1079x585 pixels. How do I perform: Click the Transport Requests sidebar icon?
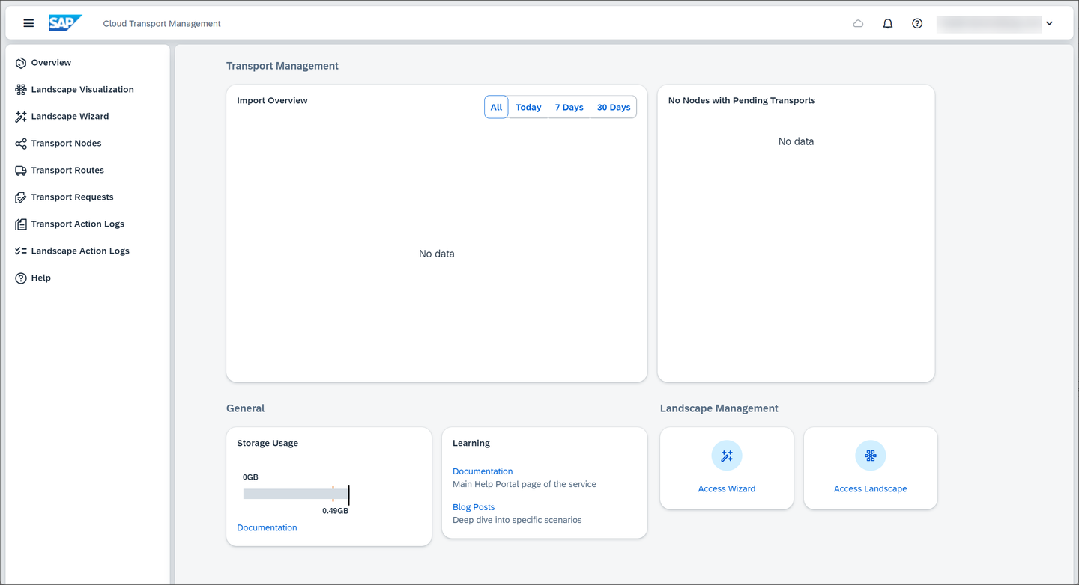21,197
